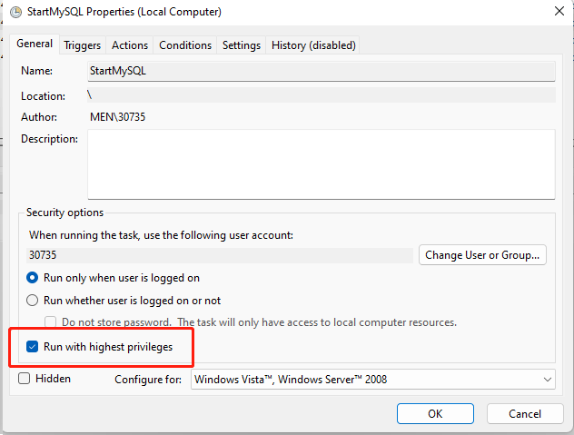Screen dimensions: 574x435
Task: Click the user account field showing 30735
Action: point(218,255)
